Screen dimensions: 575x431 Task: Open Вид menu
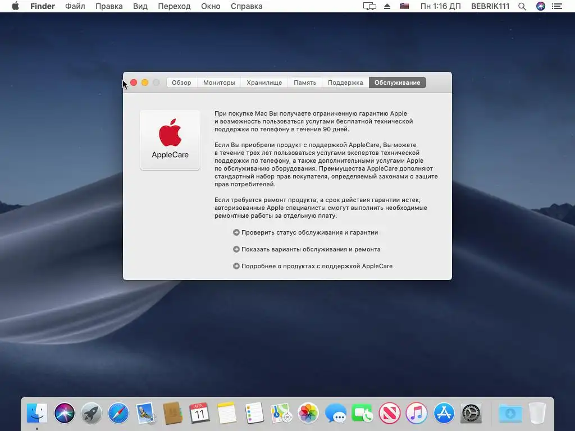[x=140, y=6]
